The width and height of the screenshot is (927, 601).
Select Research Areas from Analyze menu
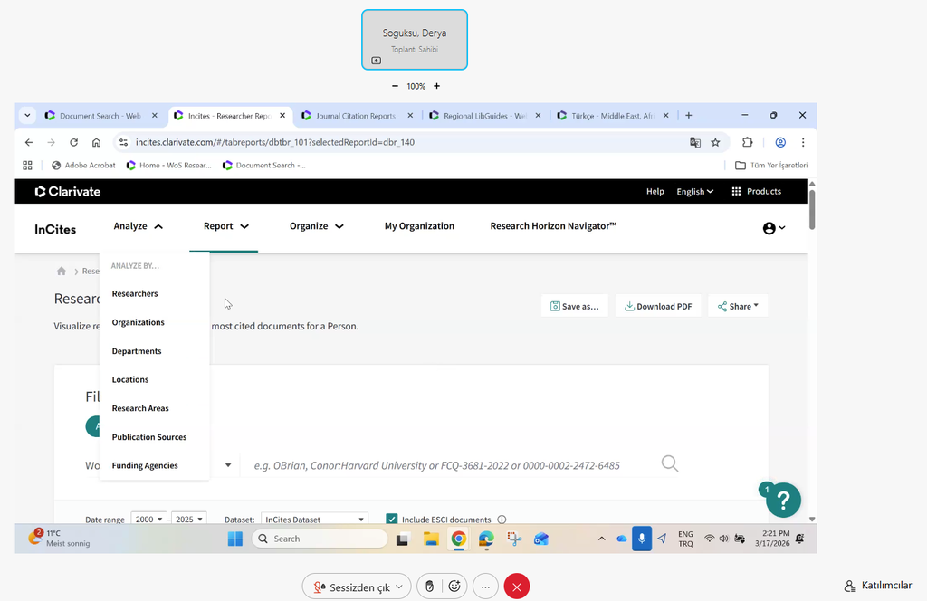140,408
